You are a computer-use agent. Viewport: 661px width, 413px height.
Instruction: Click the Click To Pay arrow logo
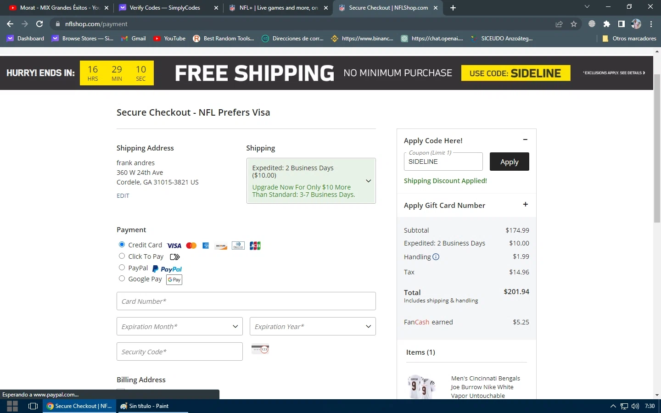click(175, 257)
